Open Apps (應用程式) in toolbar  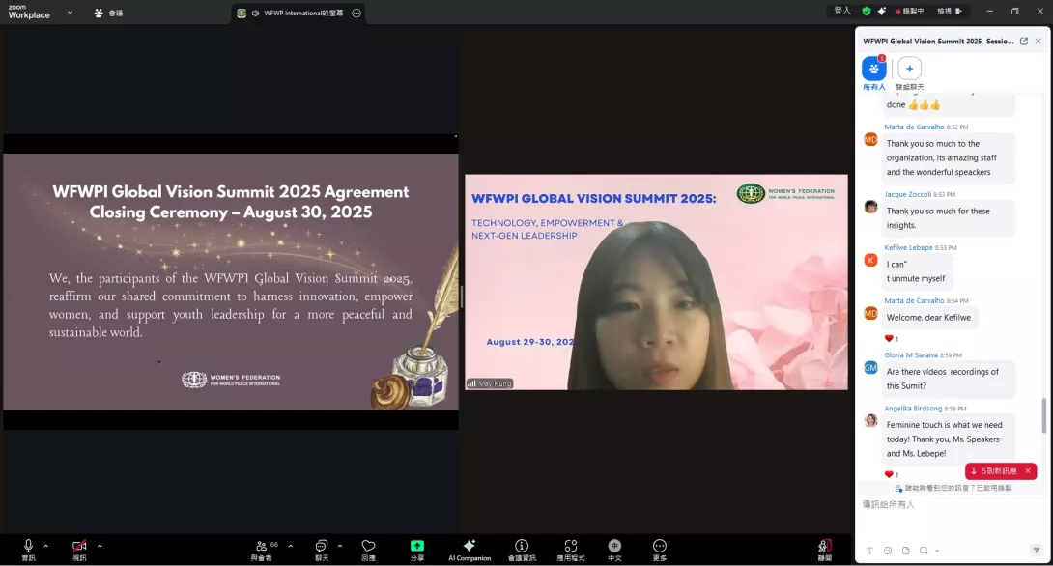(571, 550)
